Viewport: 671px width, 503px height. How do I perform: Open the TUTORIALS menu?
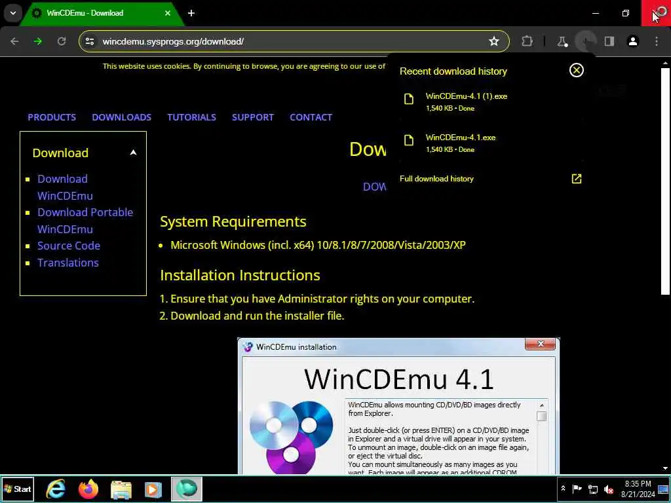click(192, 117)
